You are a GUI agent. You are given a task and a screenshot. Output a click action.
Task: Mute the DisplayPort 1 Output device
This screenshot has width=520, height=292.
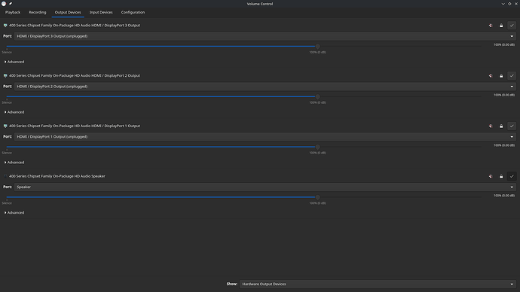(491, 126)
